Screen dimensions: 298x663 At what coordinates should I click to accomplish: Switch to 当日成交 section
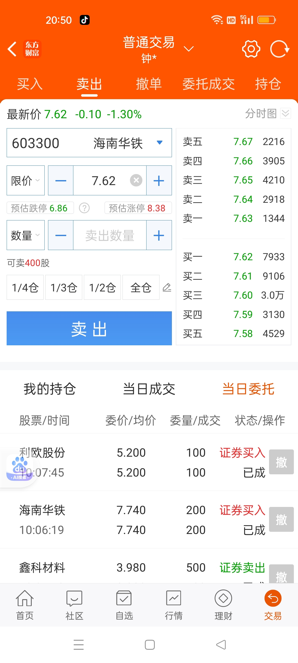click(x=149, y=389)
